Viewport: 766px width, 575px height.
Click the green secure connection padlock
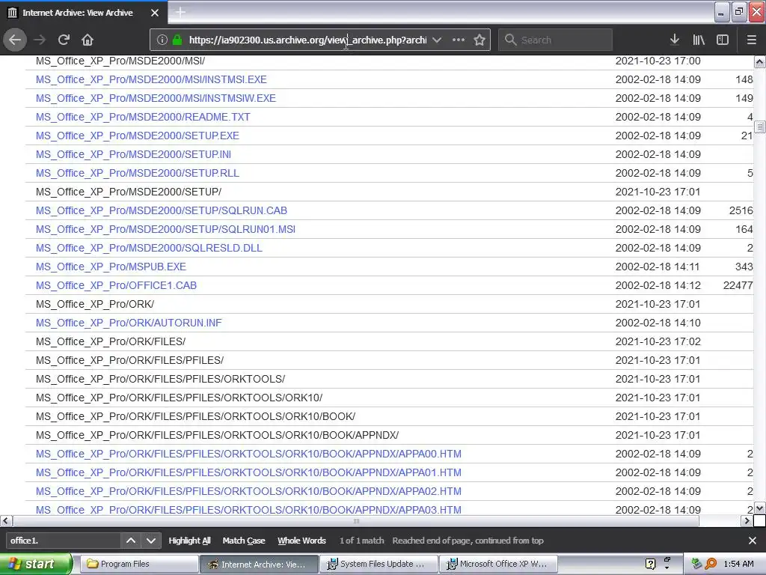[x=177, y=40]
